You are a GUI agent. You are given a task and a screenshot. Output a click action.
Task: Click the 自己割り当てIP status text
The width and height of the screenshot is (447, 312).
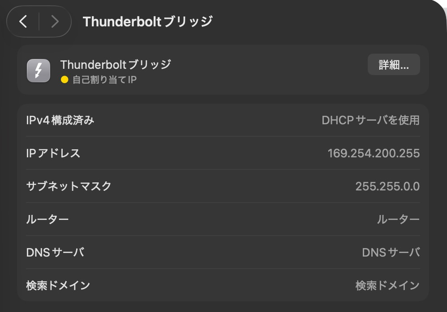pos(104,80)
